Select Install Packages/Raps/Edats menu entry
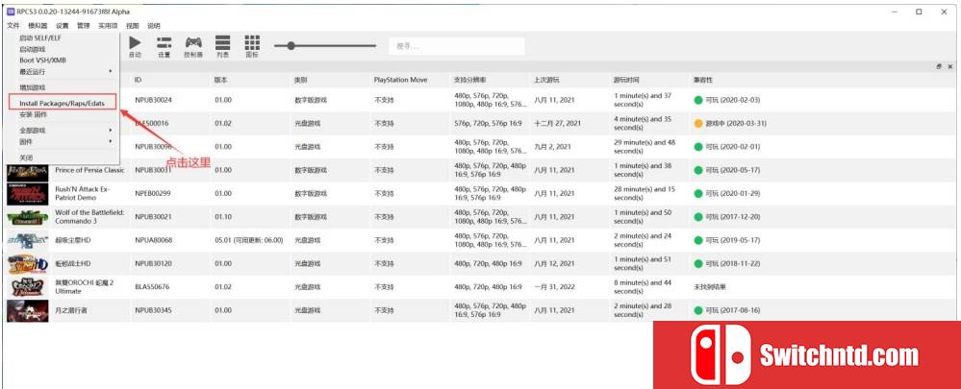The image size is (961, 389). 63,104
